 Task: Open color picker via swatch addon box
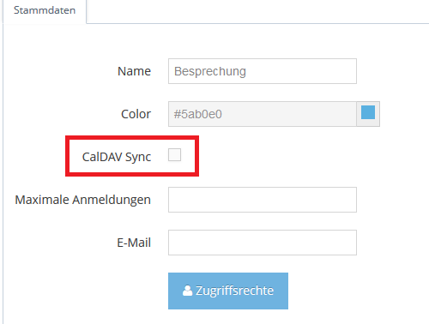point(368,114)
